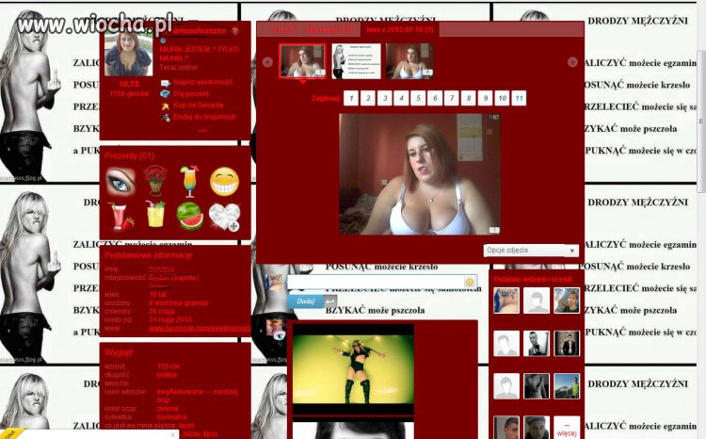Click the Prezenty (51) heading
The height and width of the screenshot is (439, 706).
click(129, 155)
